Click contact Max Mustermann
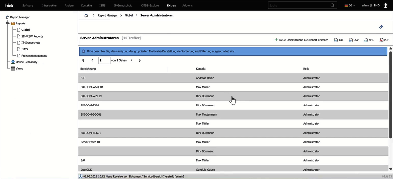The width and height of the screenshot is (393, 179). click(207, 115)
